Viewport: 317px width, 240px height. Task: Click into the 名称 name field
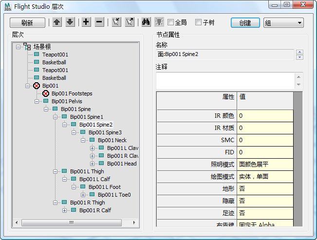point(225,55)
